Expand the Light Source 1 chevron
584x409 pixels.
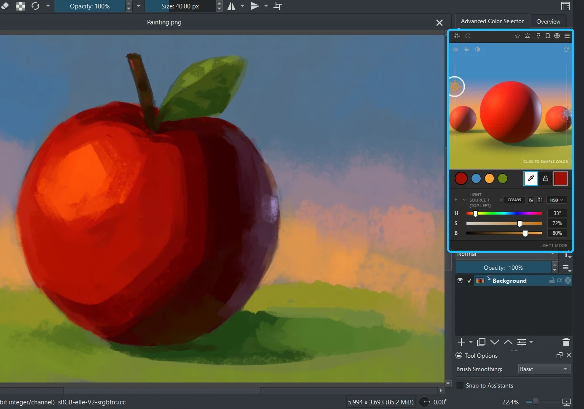pyautogui.click(x=464, y=200)
